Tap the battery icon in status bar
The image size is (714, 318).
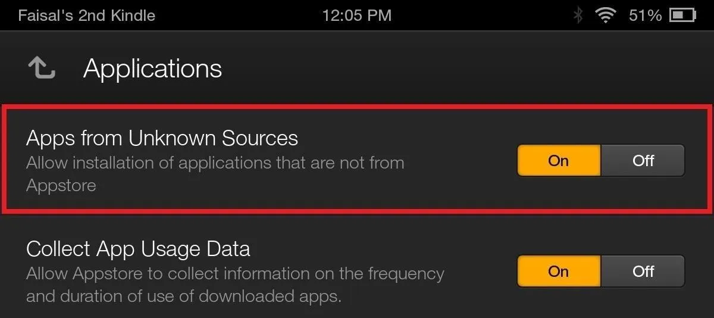point(683,15)
